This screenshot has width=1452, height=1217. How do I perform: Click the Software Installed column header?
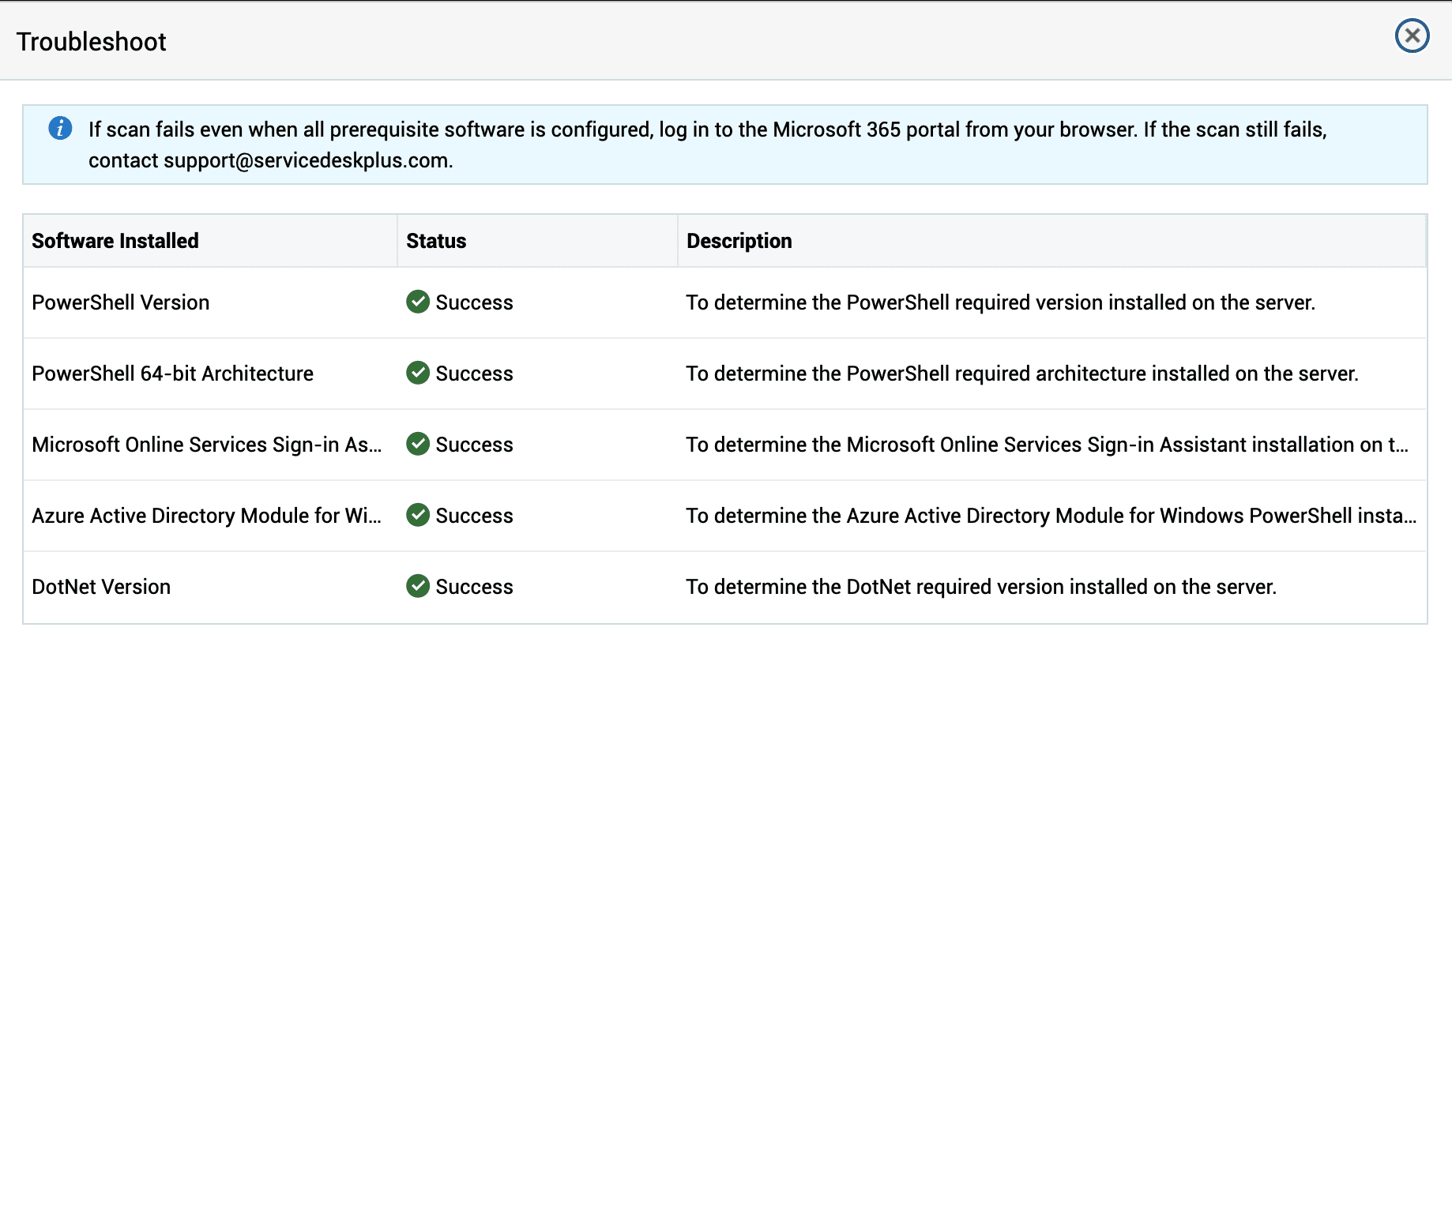(115, 241)
